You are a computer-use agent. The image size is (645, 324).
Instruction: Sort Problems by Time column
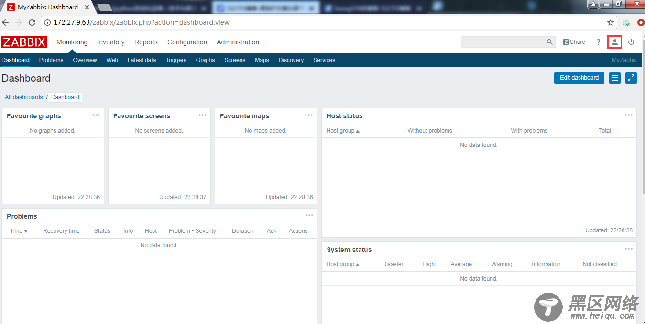click(19, 231)
